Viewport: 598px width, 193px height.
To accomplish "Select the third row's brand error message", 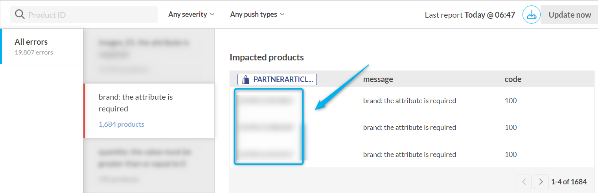I will click(x=409, y=155).
